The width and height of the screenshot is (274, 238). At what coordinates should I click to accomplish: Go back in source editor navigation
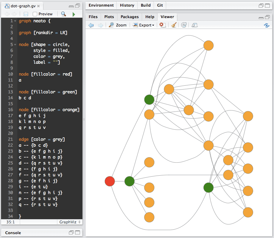7,14
